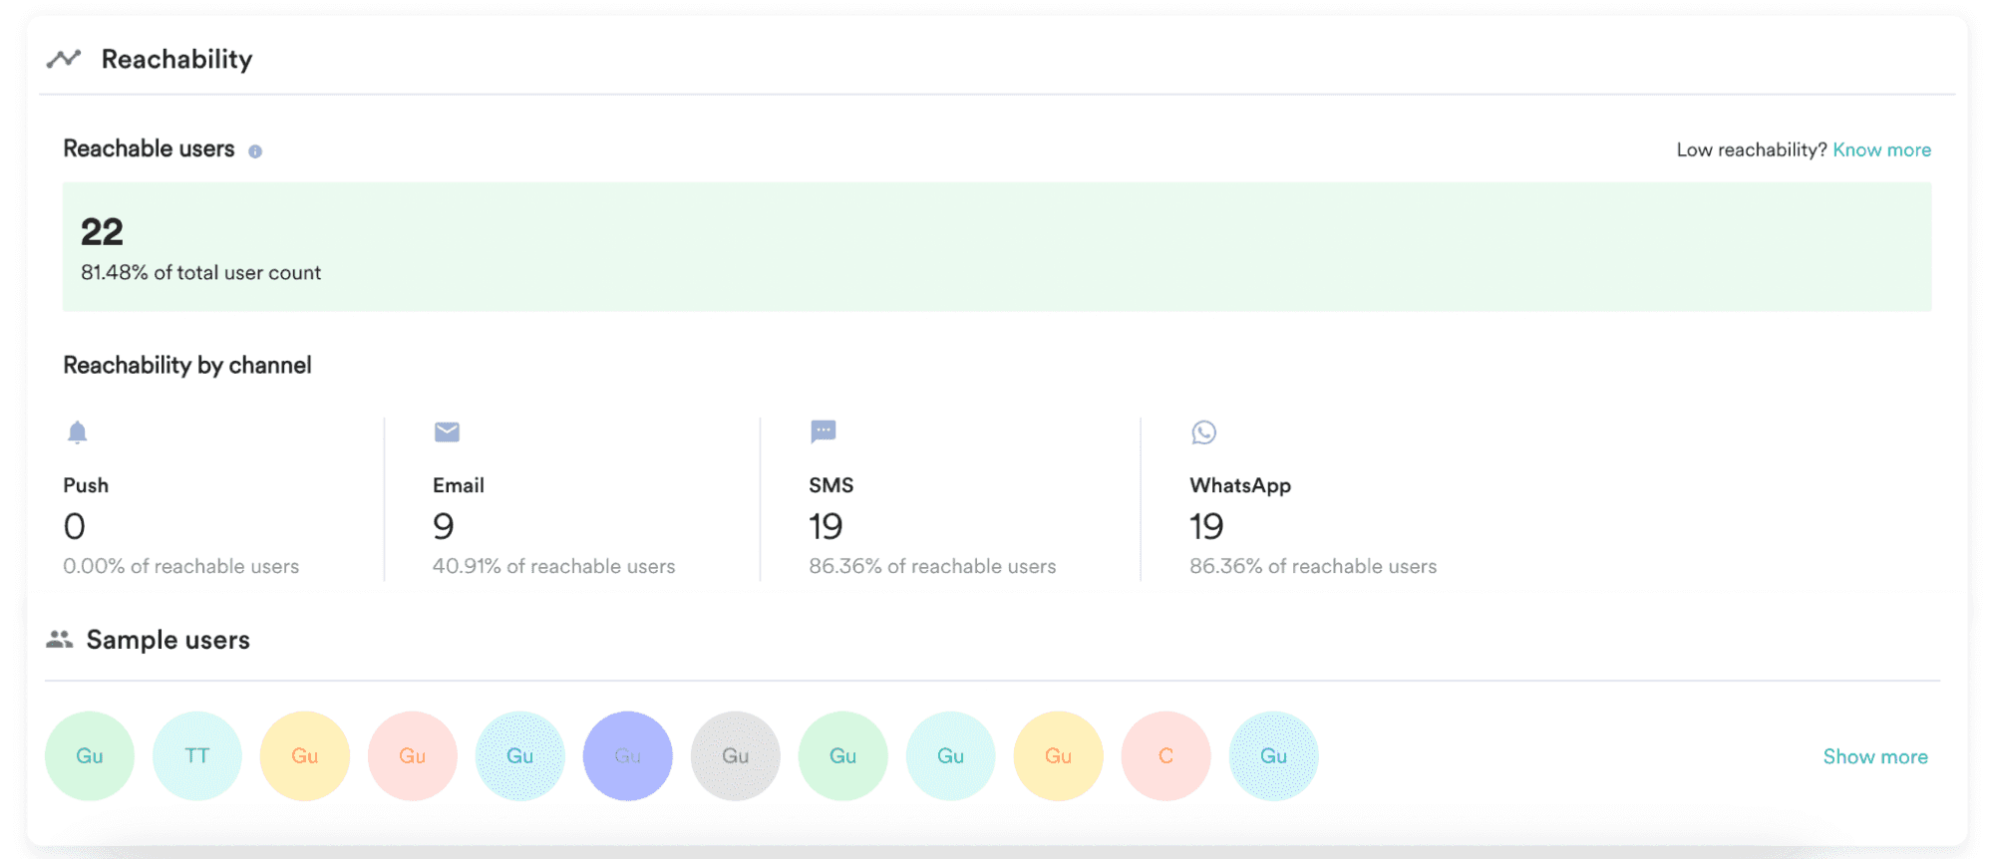
Task: Click the Sample users people icon
Action: click(x=60, y=640)
